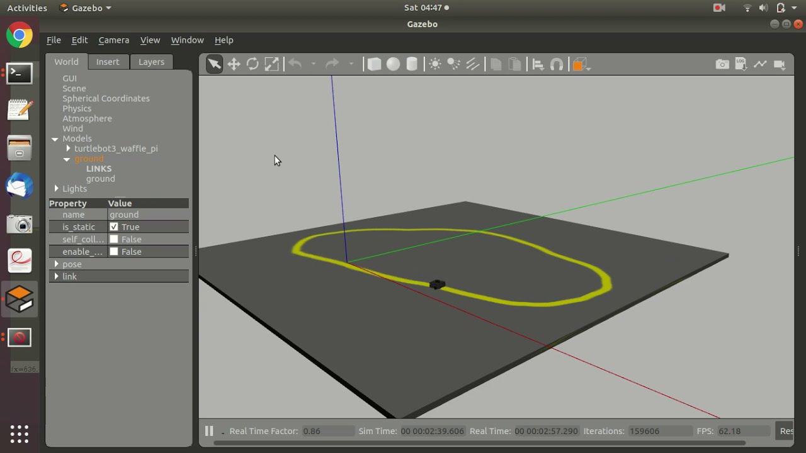
Task: Expand the turtlebot3_waffle_pi model
Action: (68, 148)
